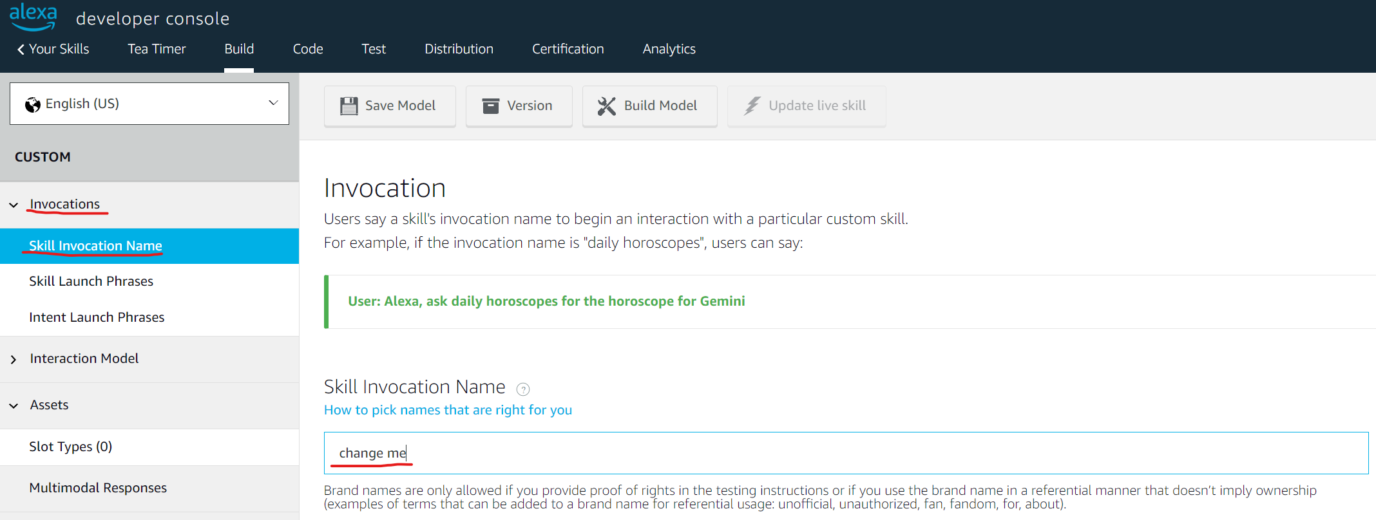Click the Version button

click(x=519, y=106)
